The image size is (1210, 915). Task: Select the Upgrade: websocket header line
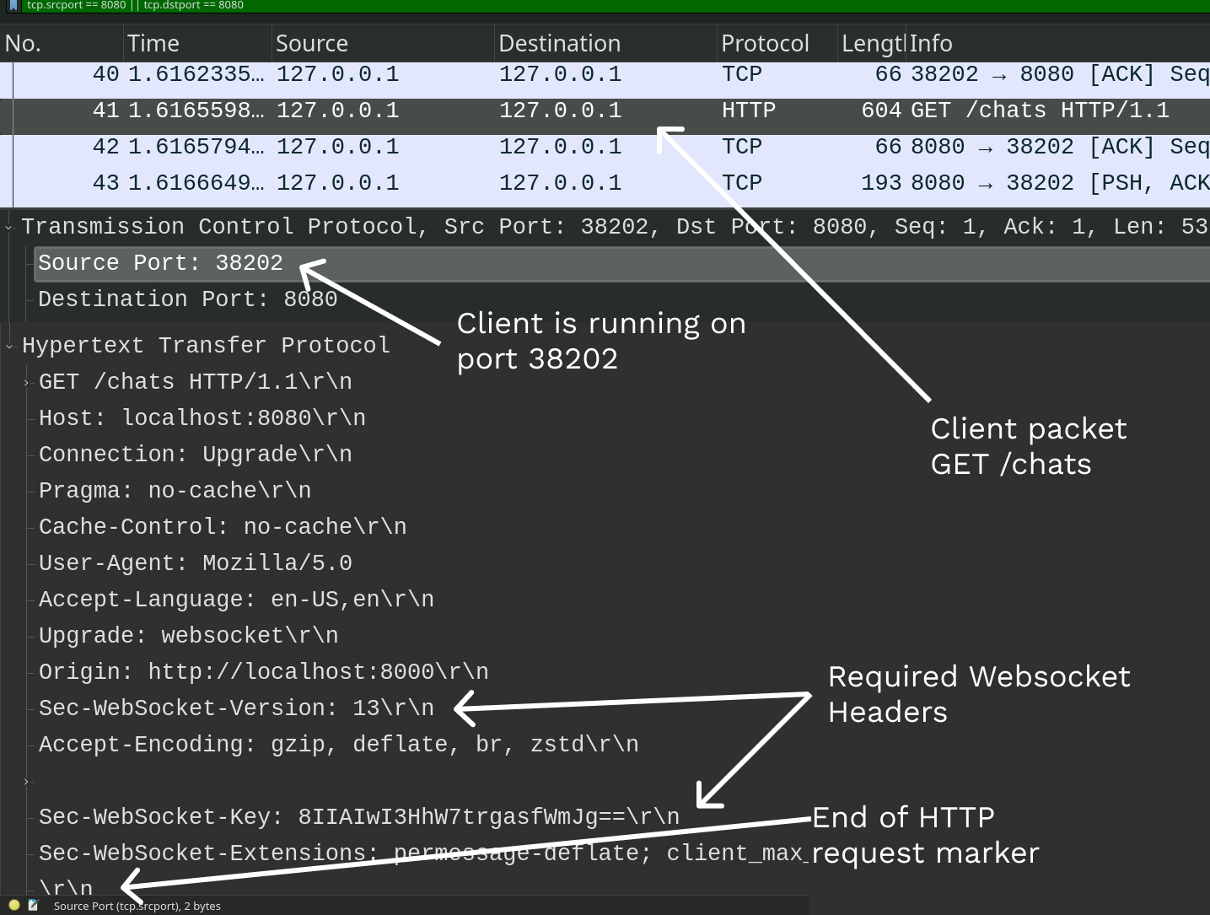click(x=188, y=636)
